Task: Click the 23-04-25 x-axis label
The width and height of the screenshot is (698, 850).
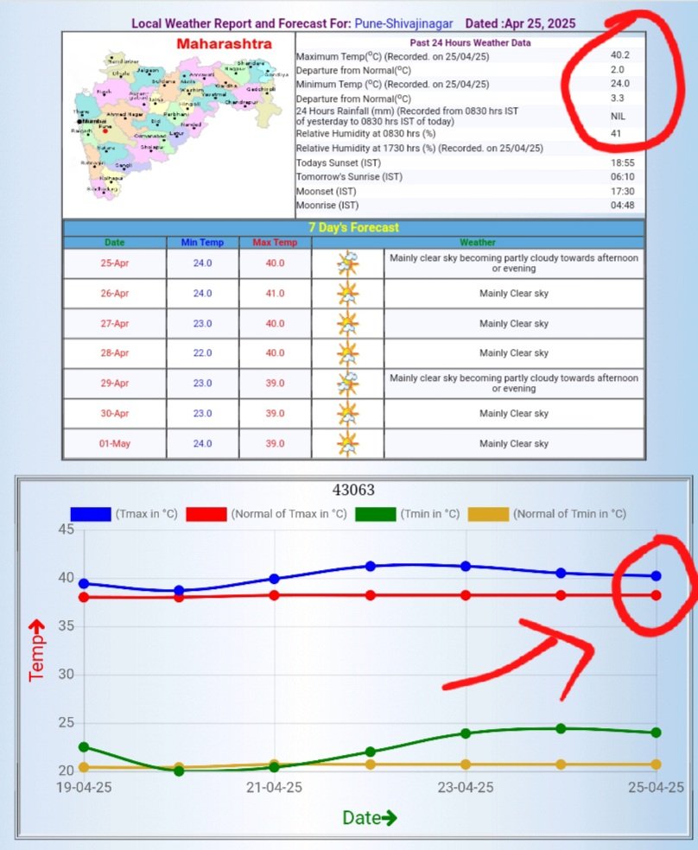Action: click(x=466, y=788)
